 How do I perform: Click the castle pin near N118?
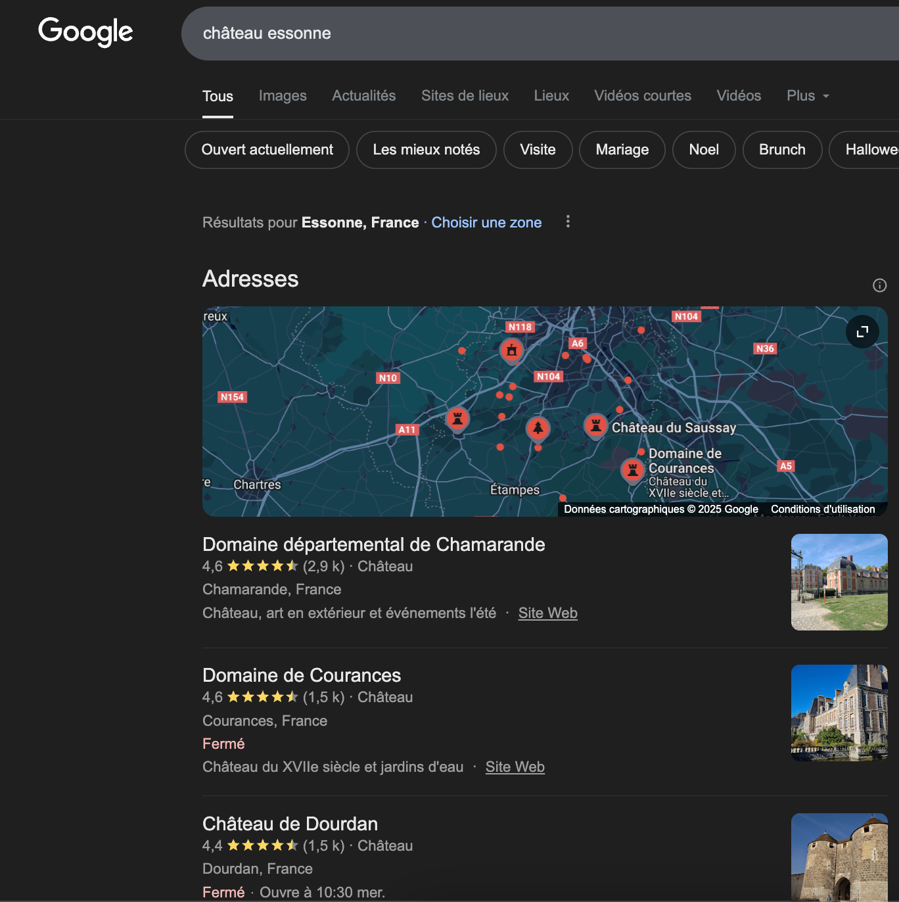pyautogui.click(x=511, y=351)
